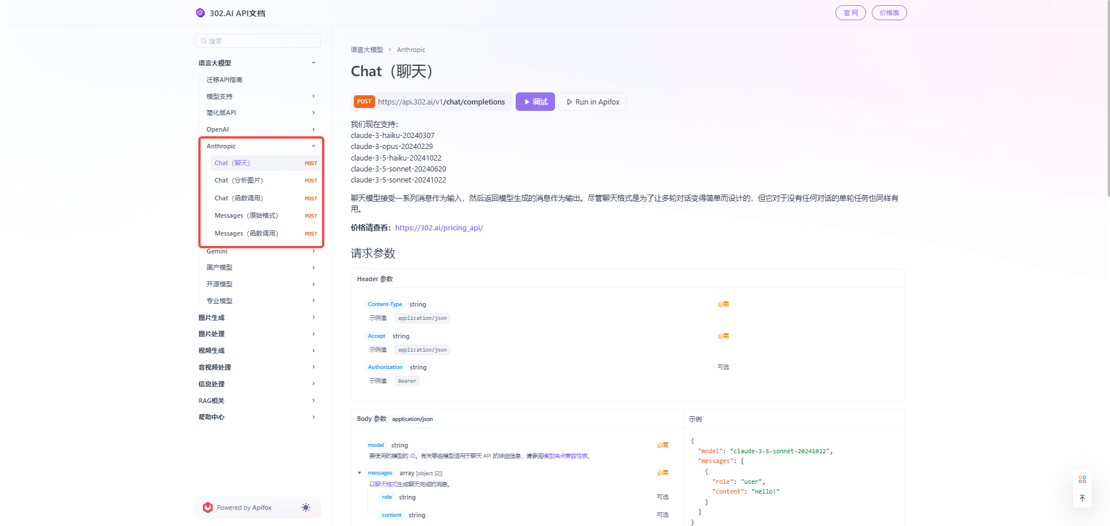Click the Bearer example value
The width and height of the screenshot is (1110, 526).
pyautogui.click(x=407, y=381)
